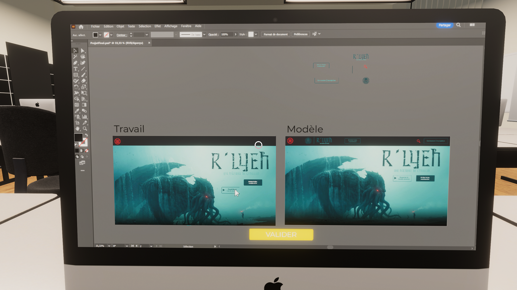Open the artboard number dropdown
The image size is (517, 290).
151,246
